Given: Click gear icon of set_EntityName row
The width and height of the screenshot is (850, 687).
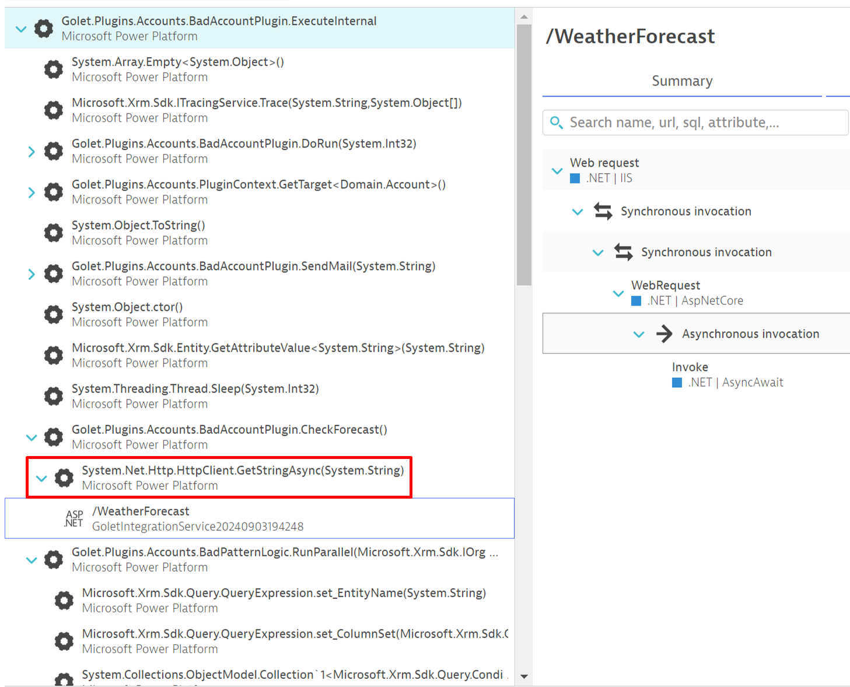Looking at the screenshot, I should (x=64, y=600).
